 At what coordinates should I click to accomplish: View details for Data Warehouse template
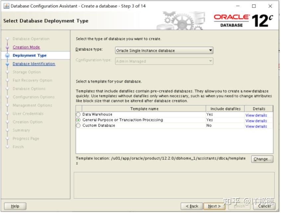pyautogui.click(x=256, y=115)
